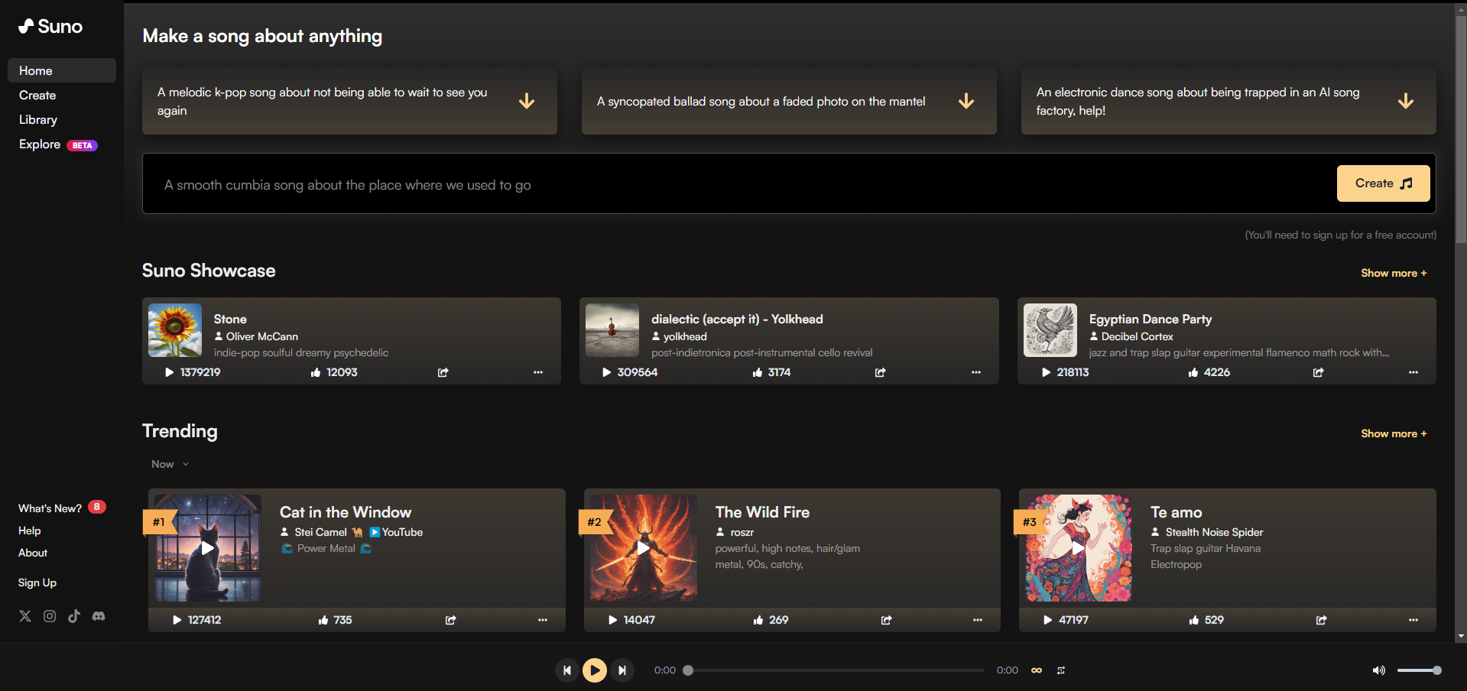Play dialectic (accept it) - Yolkhead
The image size is (1467, 691).
(x=607, y=372)
